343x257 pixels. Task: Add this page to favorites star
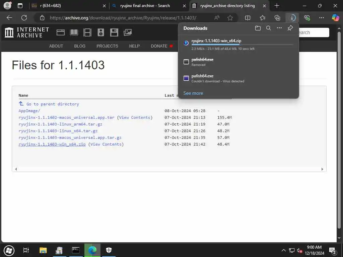[x=230, y=18]
